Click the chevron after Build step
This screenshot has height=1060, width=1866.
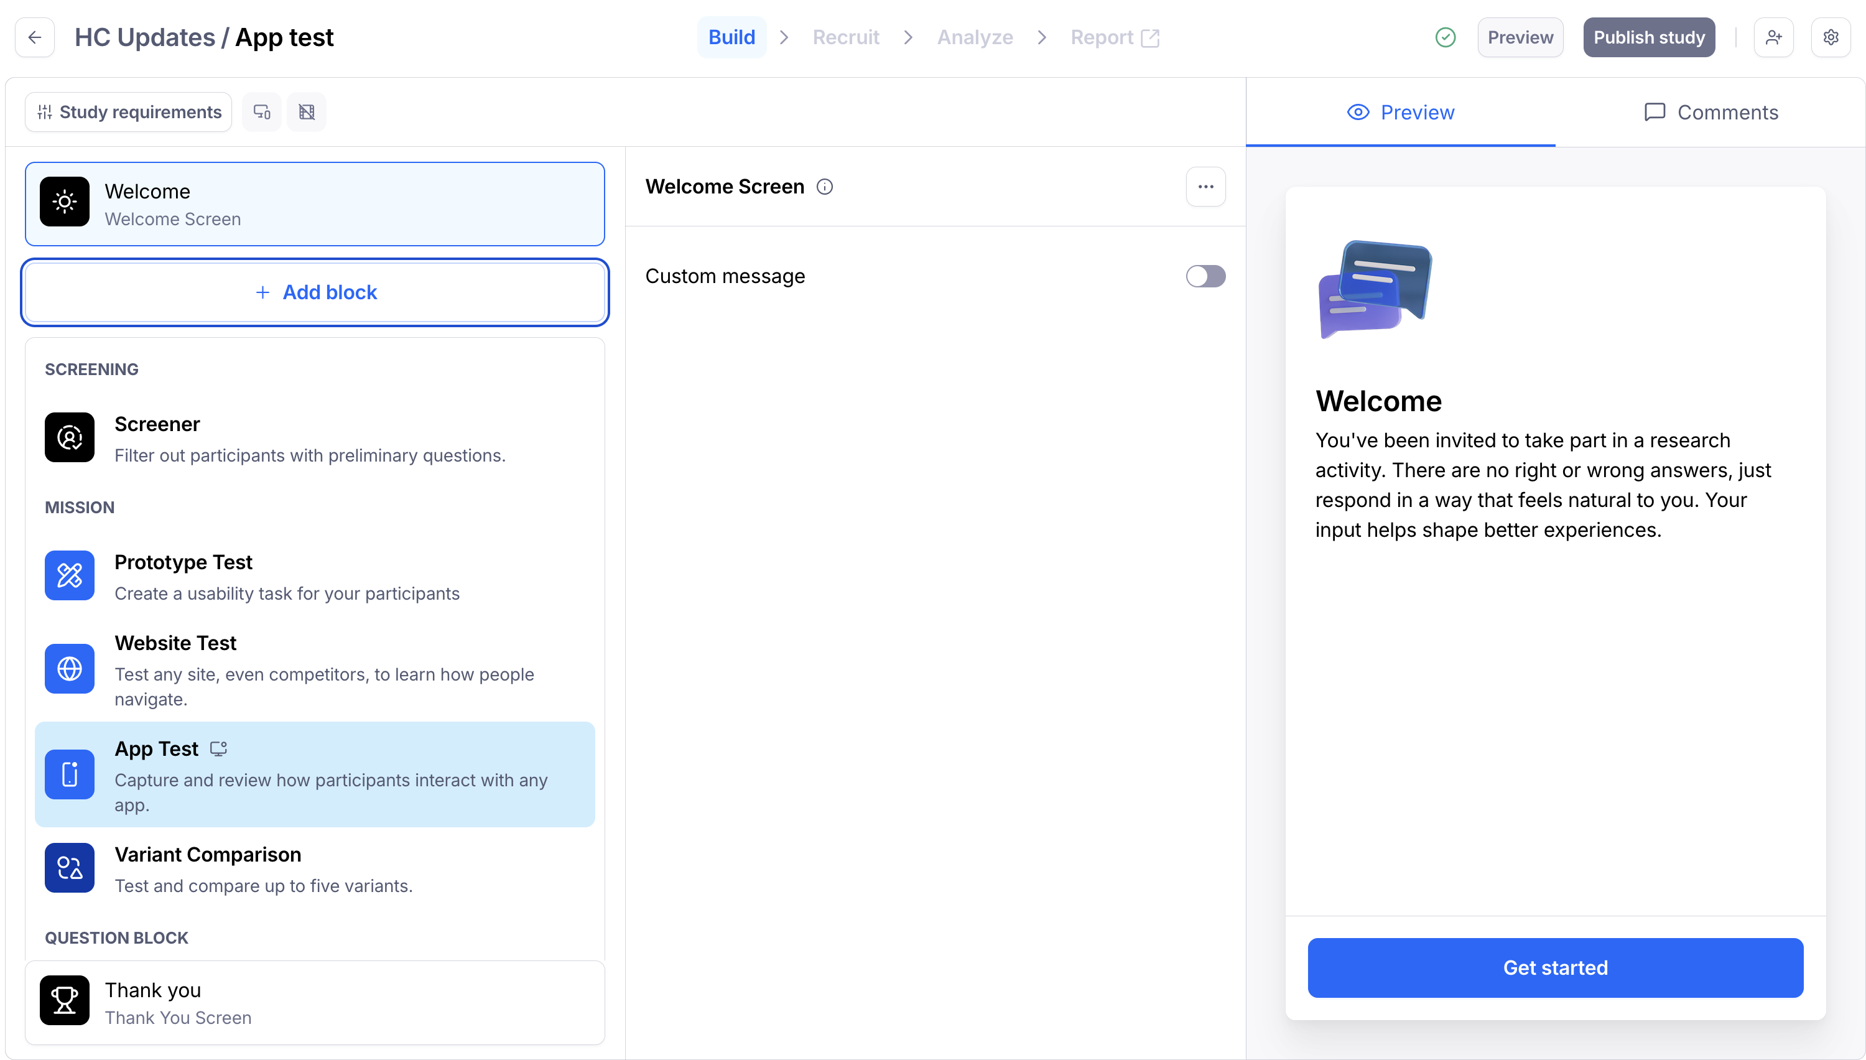tap(784, 37)
